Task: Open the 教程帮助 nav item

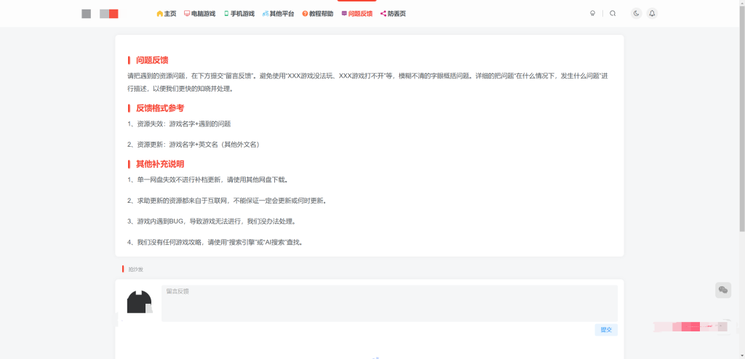Action: [x=318, y=14]
